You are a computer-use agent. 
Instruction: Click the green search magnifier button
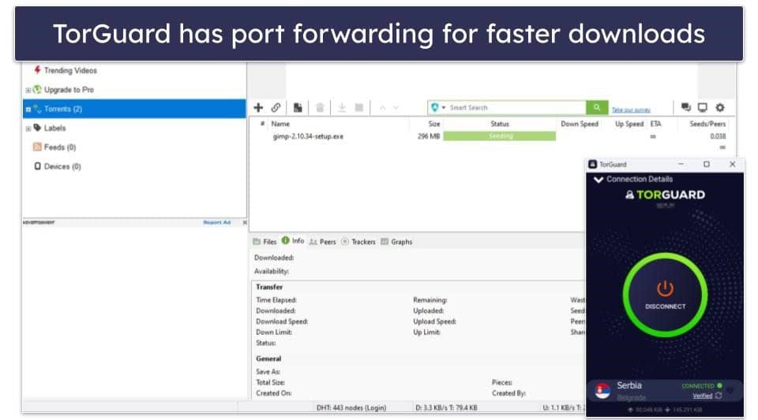[x=597, y=107]
